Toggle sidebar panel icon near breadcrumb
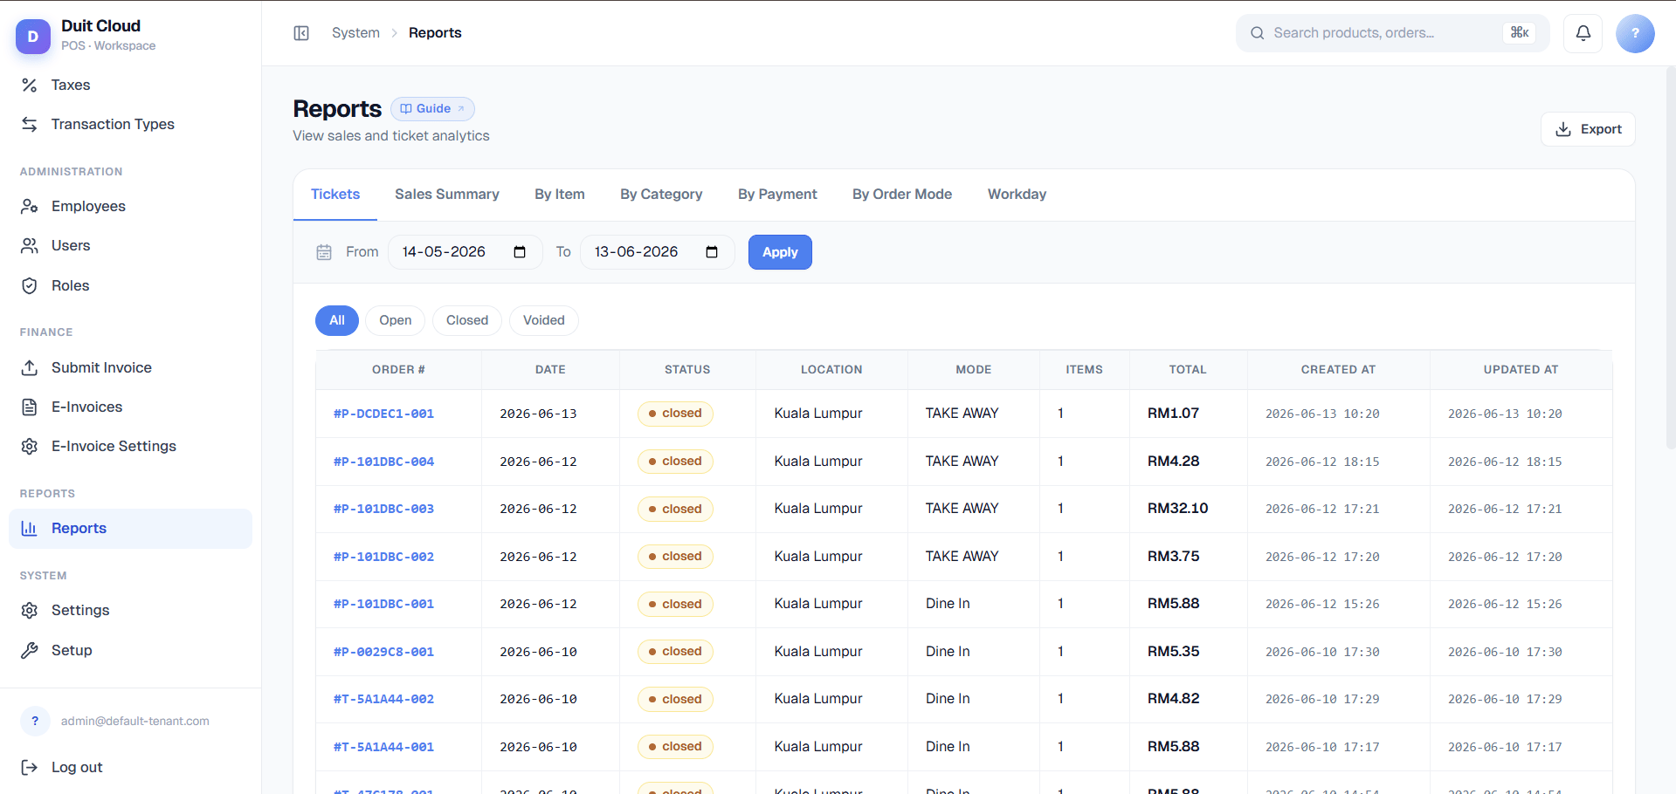The width and height of the screenshot is (1676, 794). [x=301, y=33]
